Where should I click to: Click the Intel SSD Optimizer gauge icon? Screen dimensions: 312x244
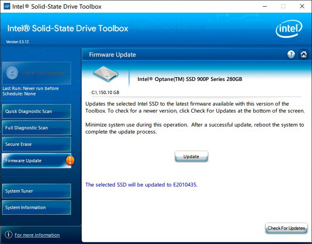coord(12,73)
